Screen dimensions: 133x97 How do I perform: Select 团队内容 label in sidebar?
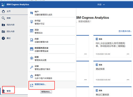[x=10, y=31]
